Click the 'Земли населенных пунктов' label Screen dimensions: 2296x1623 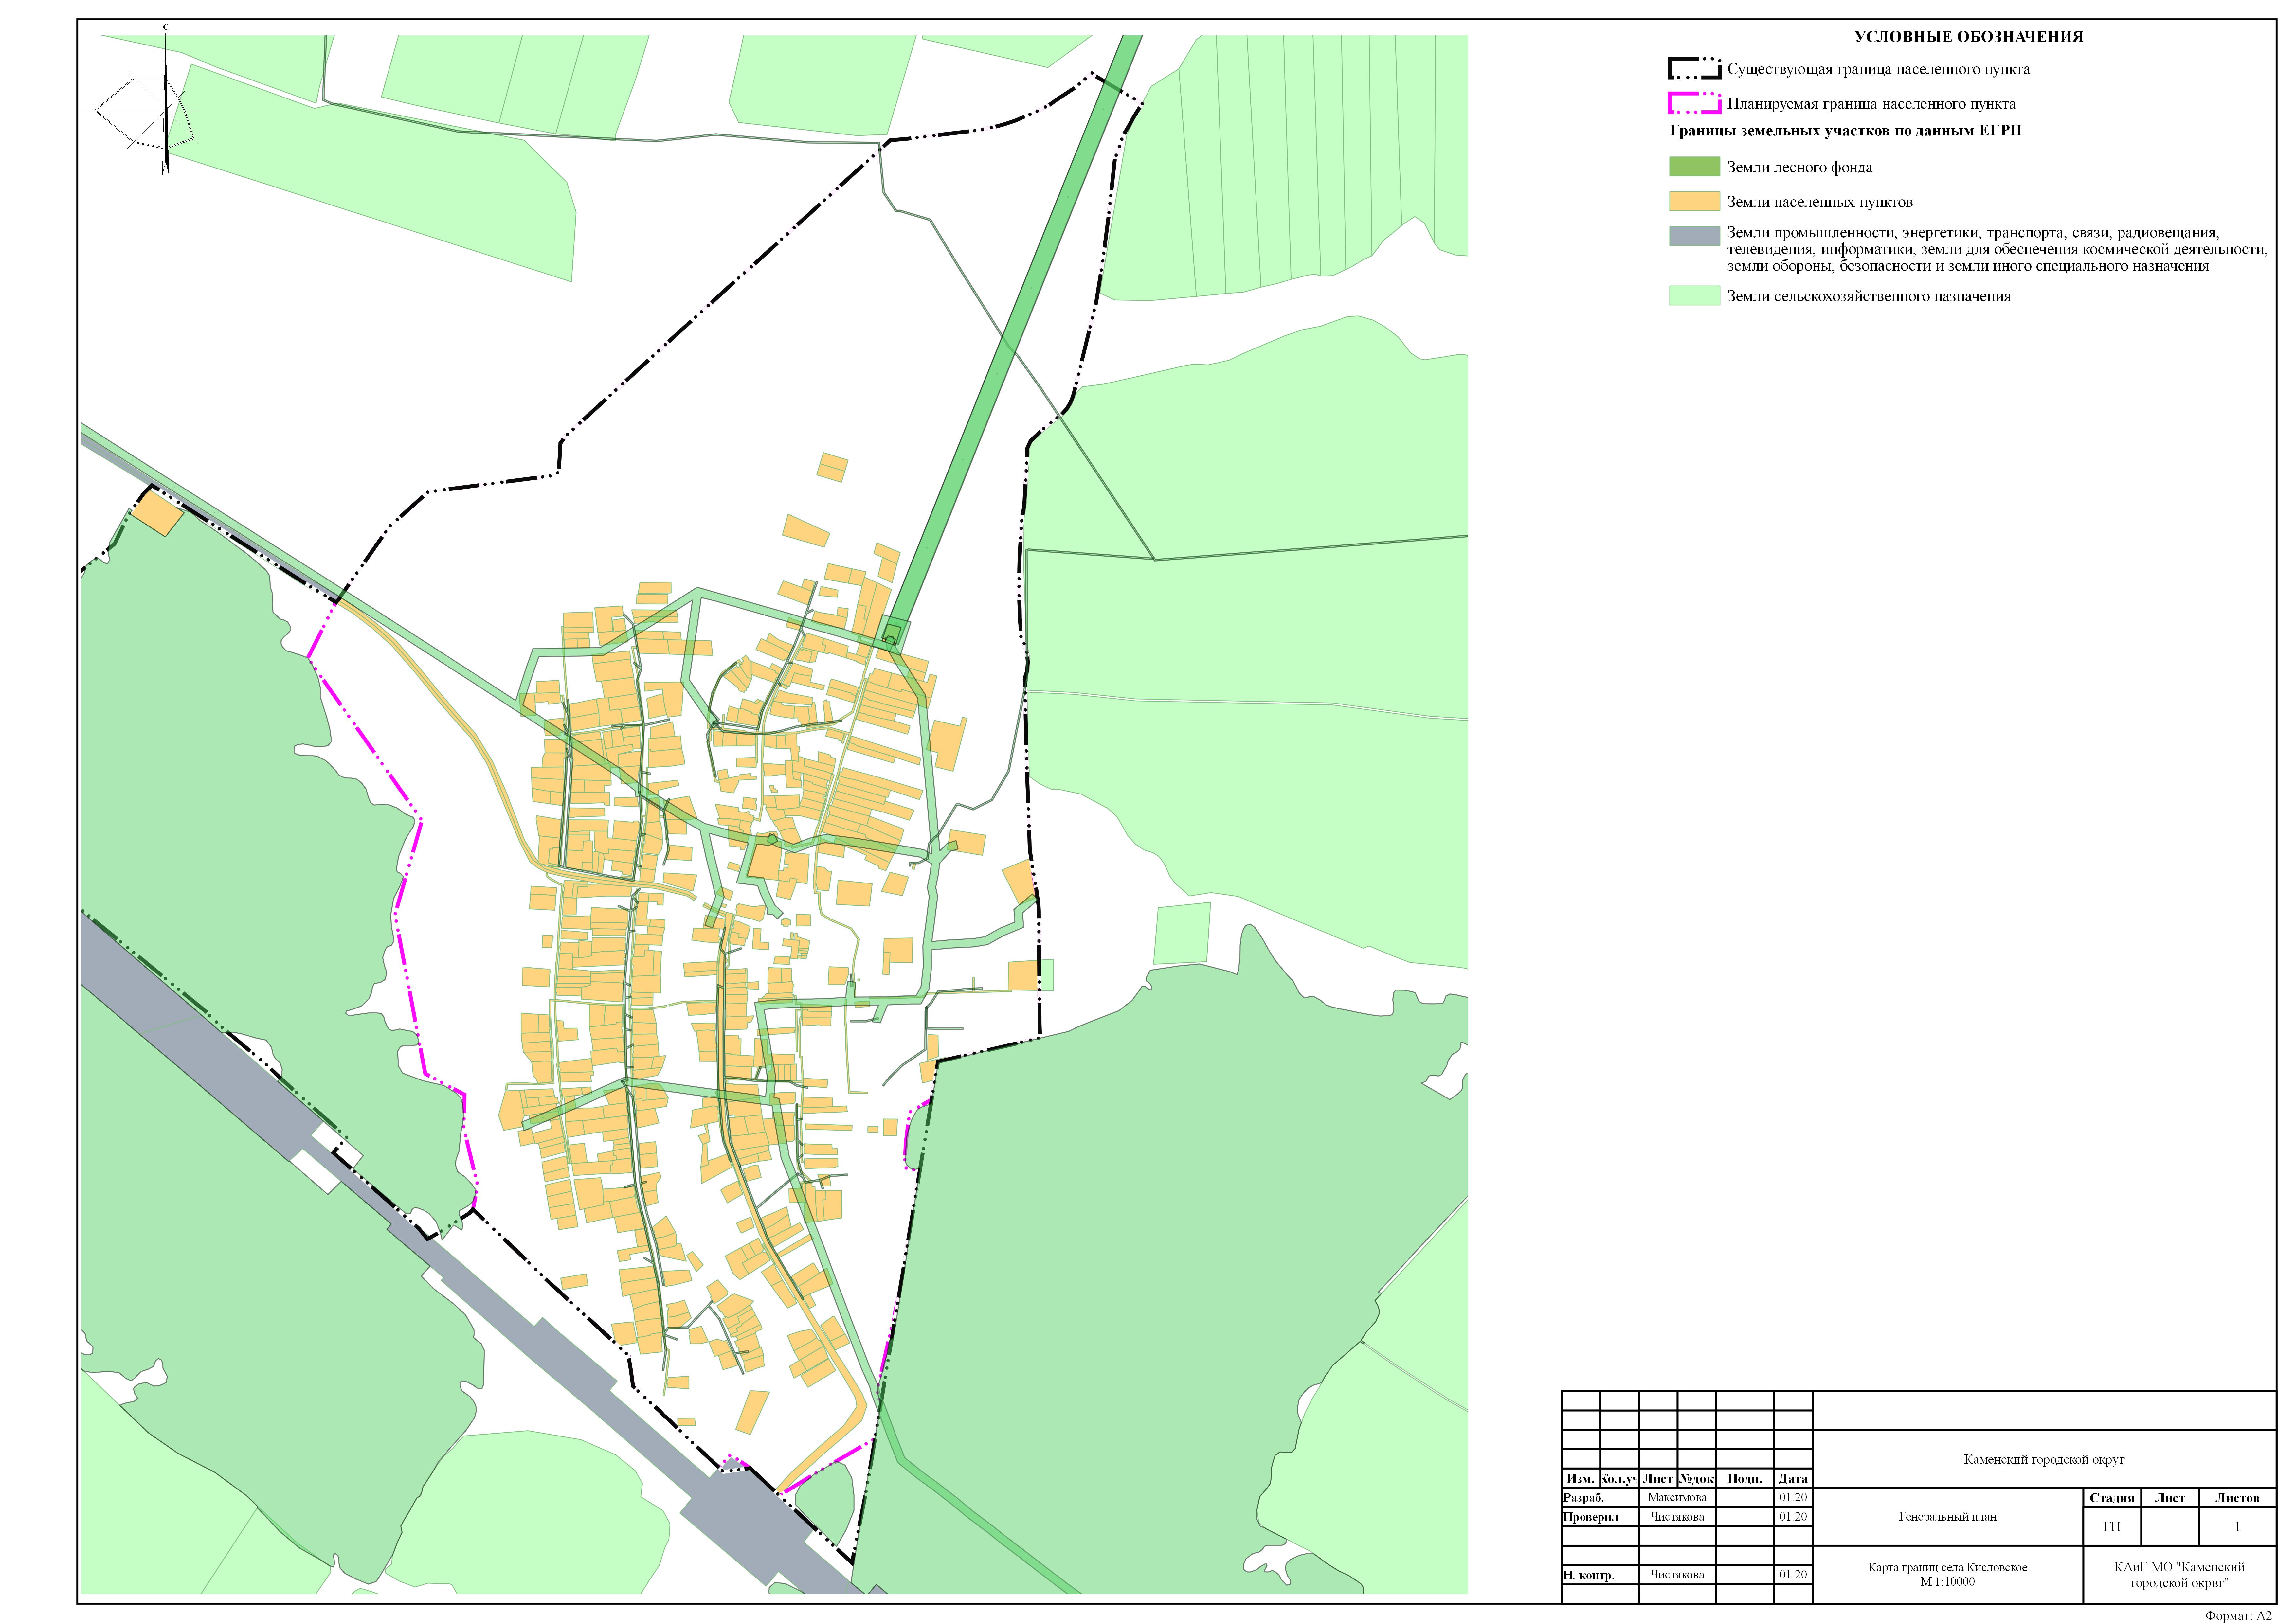(1820, 202)
